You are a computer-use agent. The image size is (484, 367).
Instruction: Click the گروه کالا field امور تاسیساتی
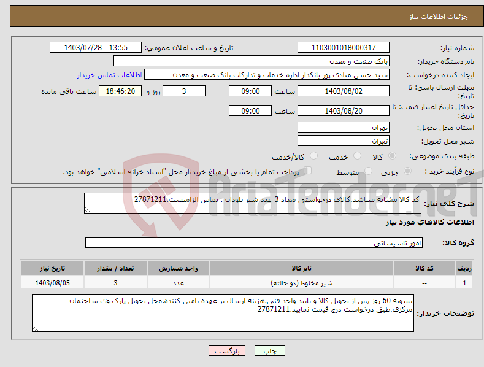click(x=254, y=243)
